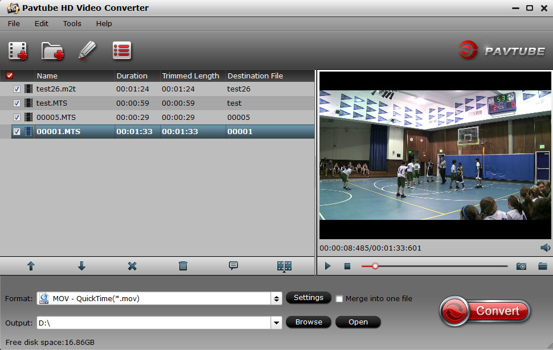
Task: Open the video editor pencil icon
Action: (x=87, y=51)
